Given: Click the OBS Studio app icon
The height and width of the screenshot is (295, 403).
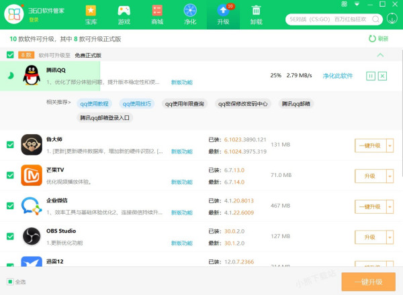Looking at the screenshot, I should click(32, 236).
